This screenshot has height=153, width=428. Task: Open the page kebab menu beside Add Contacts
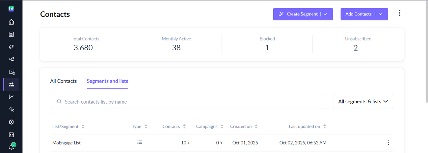coord(399,13)
